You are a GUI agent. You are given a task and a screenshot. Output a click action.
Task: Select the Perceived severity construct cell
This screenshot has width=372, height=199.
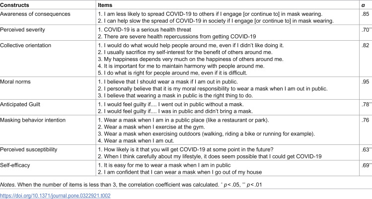click(22, 30)
